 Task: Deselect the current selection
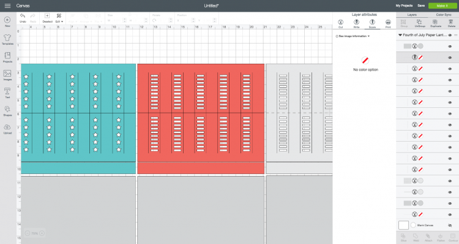pyautogui.click(x=47, y=18)
